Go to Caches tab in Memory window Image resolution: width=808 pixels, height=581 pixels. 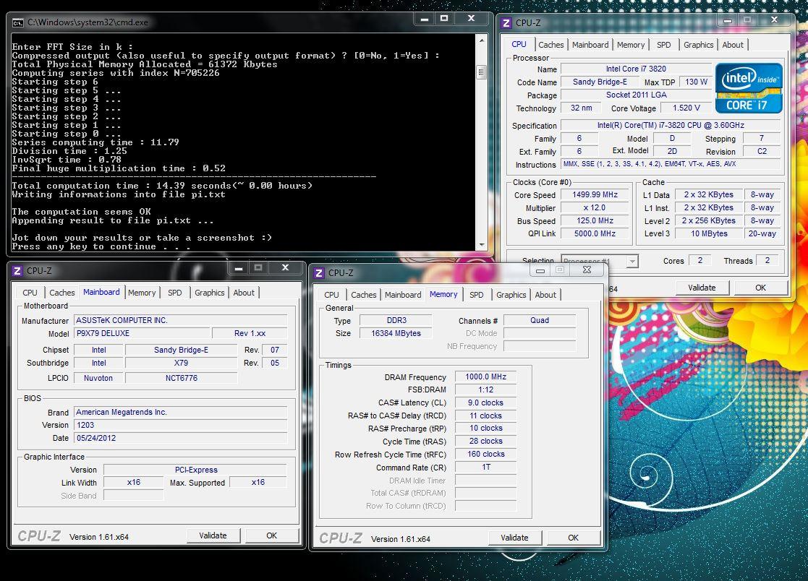[x=363, y=295]
